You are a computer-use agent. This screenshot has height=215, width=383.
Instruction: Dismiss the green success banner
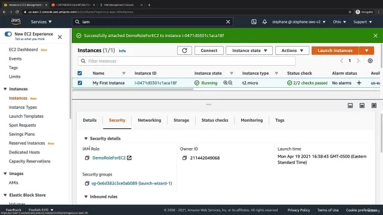pos(375,36)
